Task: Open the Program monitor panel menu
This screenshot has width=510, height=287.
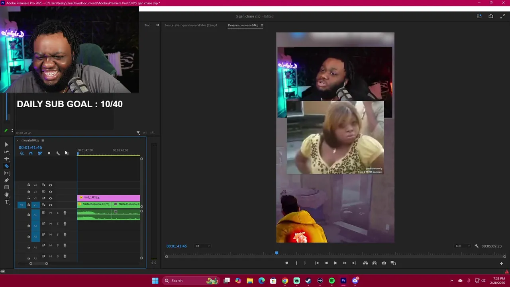Action: 262,25
